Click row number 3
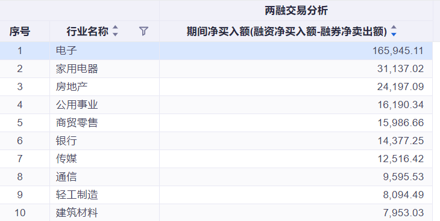Image resolution: width=440 pixels, height=221 pixels. coord(20,86)
